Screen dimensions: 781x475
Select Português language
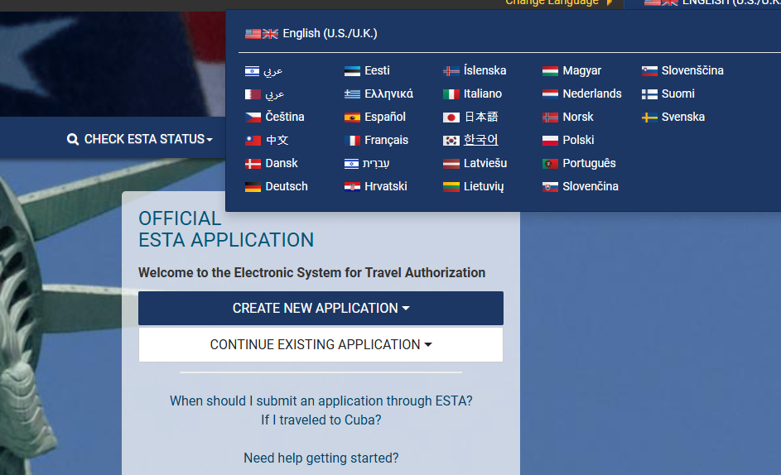coord(589,164)
